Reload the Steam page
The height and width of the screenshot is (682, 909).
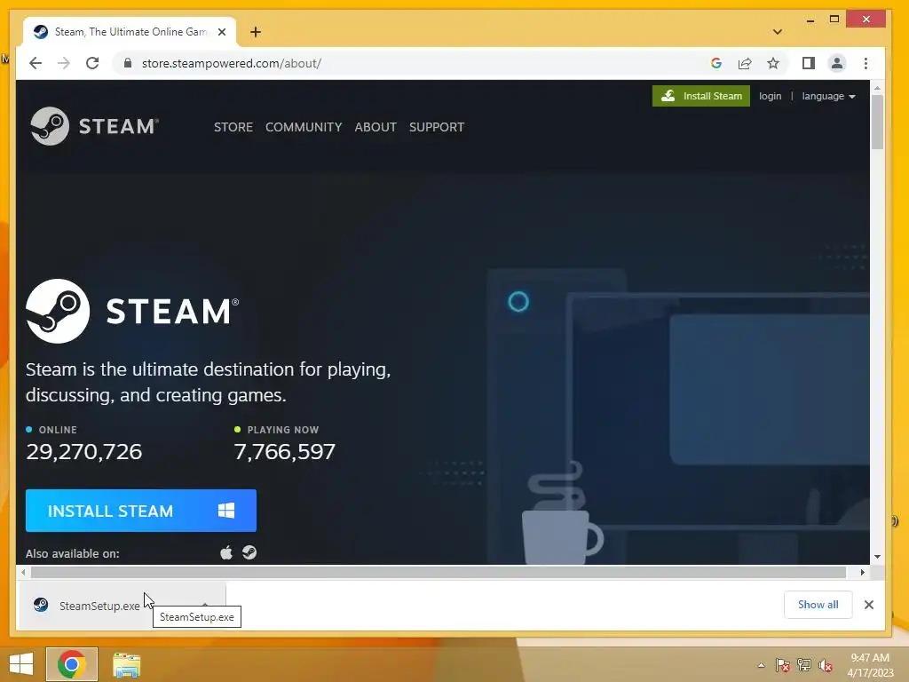tap(92, 63)
